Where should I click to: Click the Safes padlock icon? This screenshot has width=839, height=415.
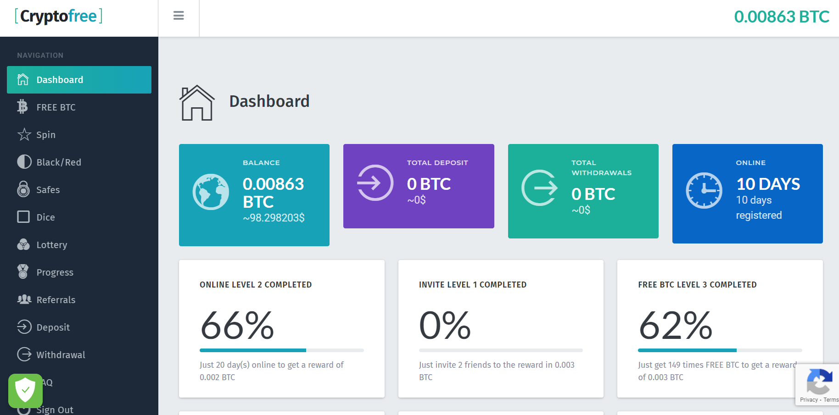coord(23,189)
